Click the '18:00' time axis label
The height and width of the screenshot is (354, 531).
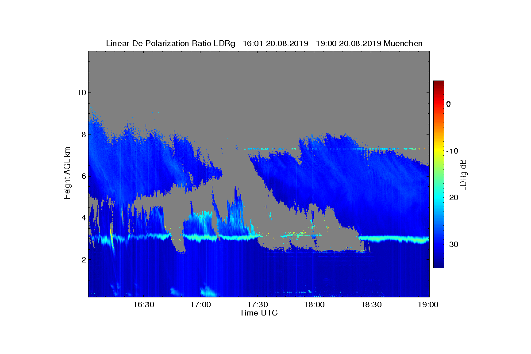tap(315, 305)
